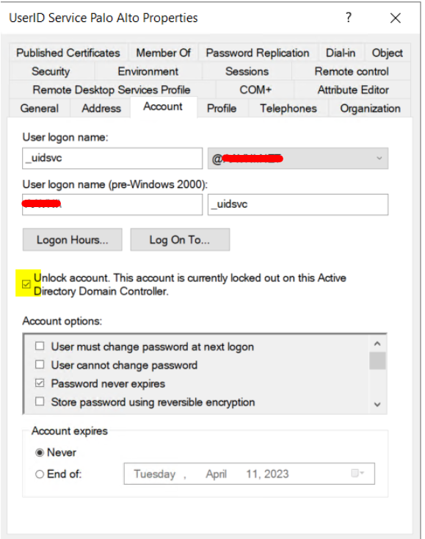Click the help question mark icon
This screenshot has width=425, height=539.
[349, 17]
